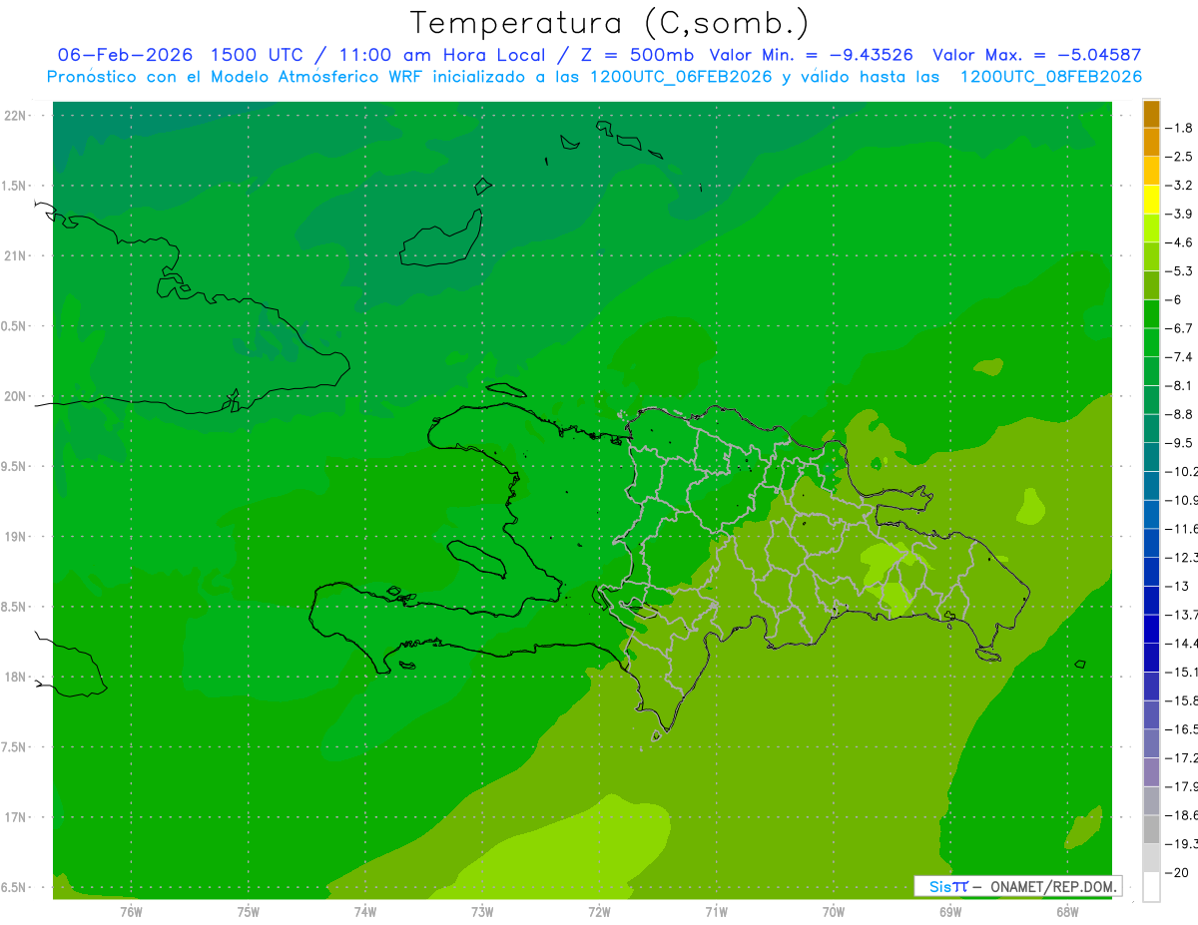
Task: Click the "1500 UTC" time label
Action: coord(258,55)
